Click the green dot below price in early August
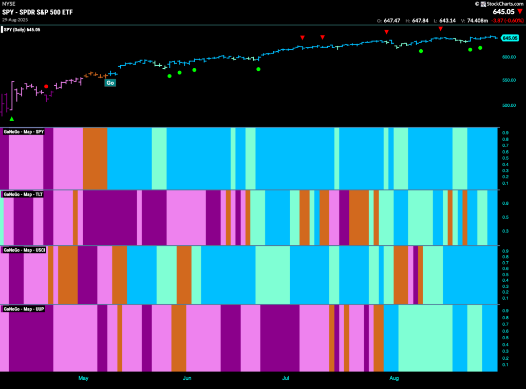The width and height of the screenshot is (526, 389). click(x=421, y=51)
